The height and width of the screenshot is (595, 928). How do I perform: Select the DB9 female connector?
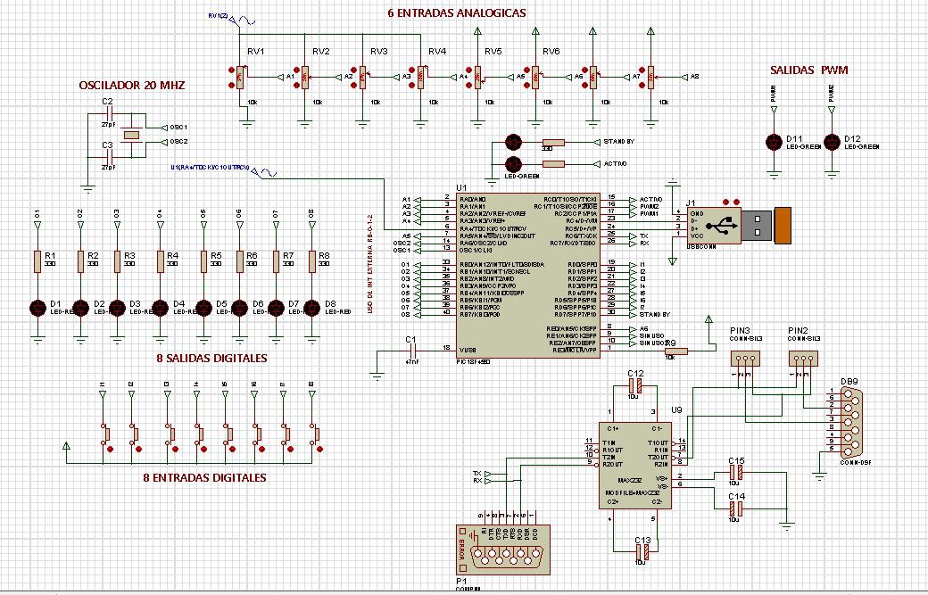849,421
